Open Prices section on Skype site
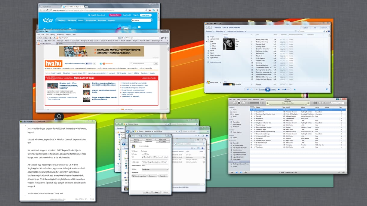Screen dimensions: 367x206 tap(81, 20)
